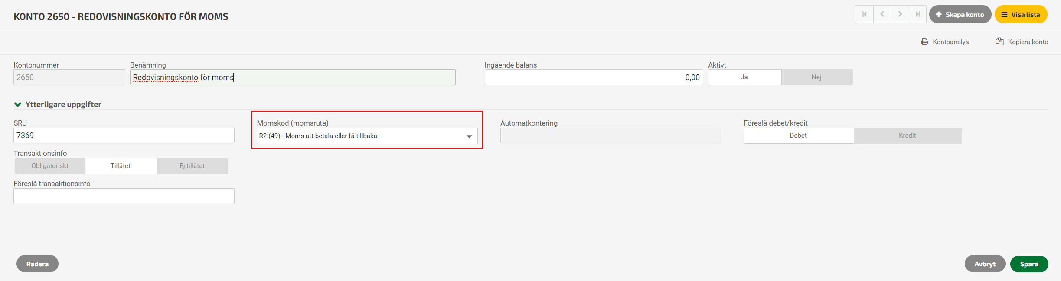Click into the Benämning text field
The width and height of the screenshot is (1061, 281).
click(x=293, y=78)
